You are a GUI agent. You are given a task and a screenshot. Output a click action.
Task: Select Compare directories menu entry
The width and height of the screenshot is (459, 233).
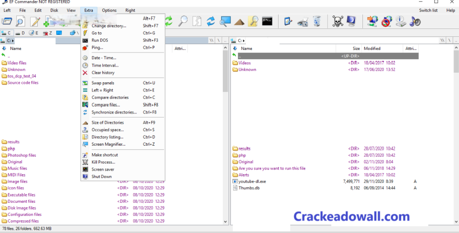[x=123, y=97]
